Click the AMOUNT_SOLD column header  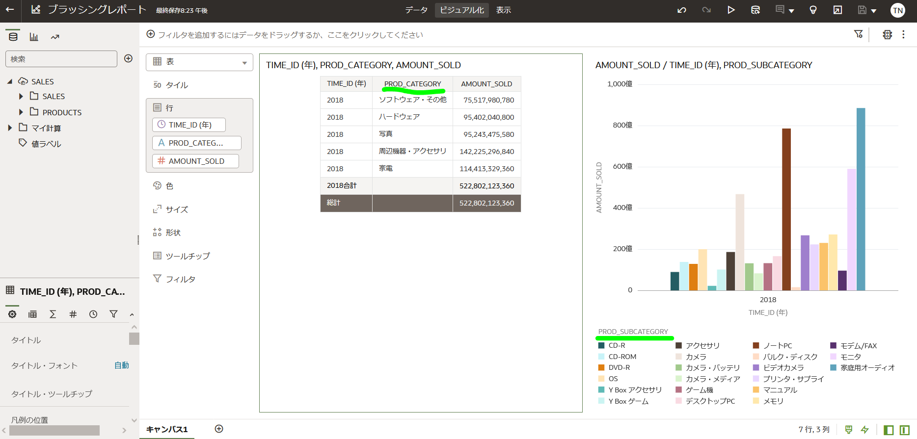[486, 84]
